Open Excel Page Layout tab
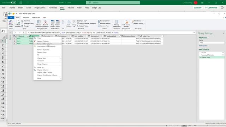Viewport: 226px width, 127px height. [40, 8]
